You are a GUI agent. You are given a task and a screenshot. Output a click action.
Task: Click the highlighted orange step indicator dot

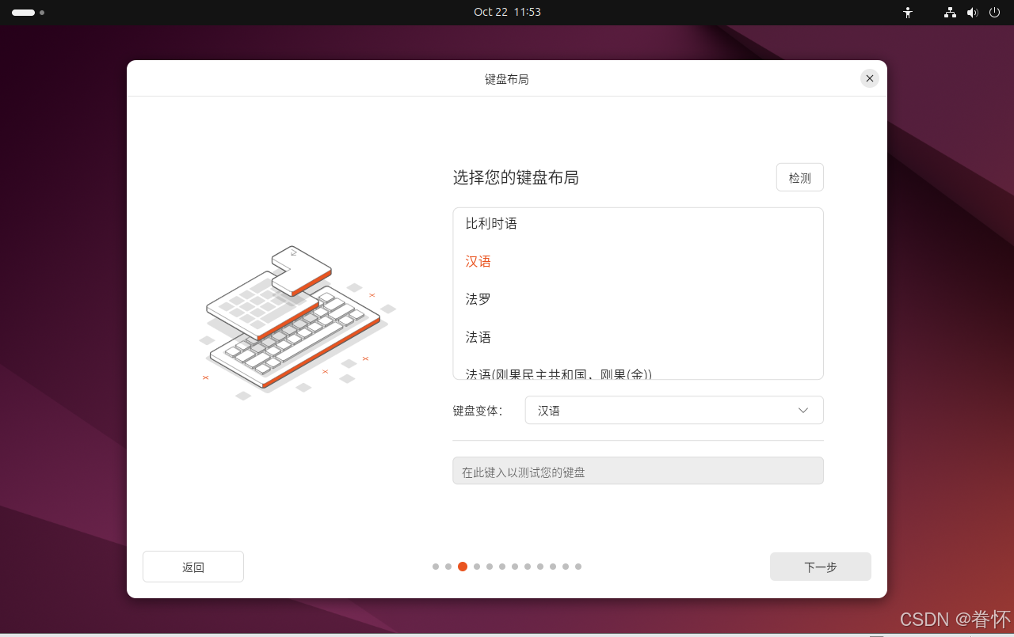pos(463,567)
